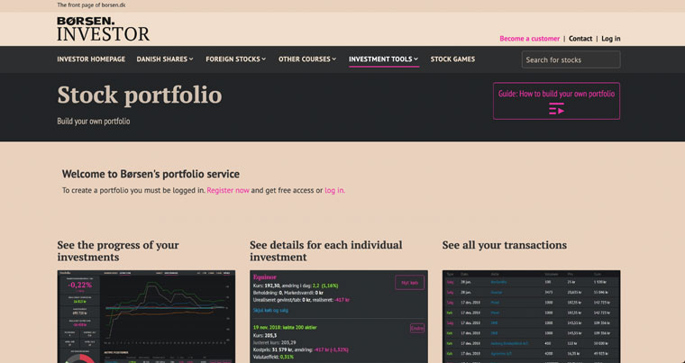Click 'See the progress of your investments' heading
This screenshot has height=363, width=685.
coord(118,250)
